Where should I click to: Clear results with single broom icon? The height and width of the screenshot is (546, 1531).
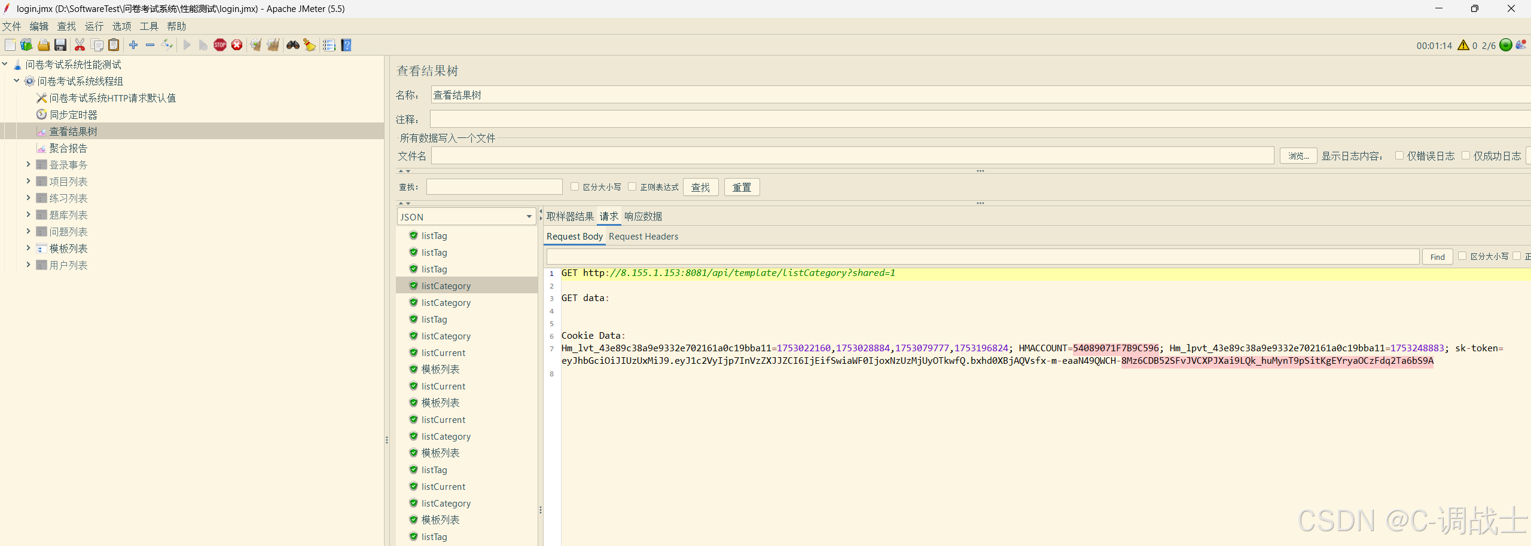[x=256, y=45]
